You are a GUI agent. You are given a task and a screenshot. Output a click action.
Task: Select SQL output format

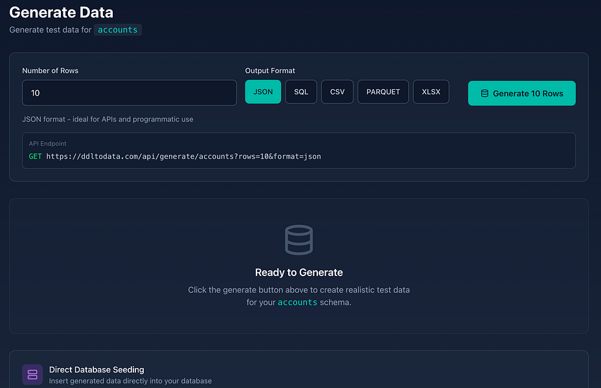click(301, 92)
